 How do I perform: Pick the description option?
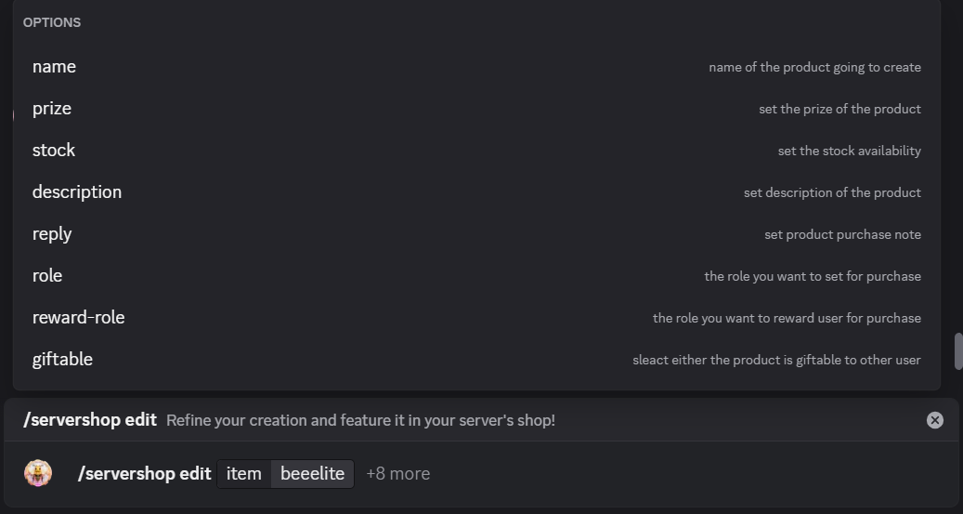point(77,192)
